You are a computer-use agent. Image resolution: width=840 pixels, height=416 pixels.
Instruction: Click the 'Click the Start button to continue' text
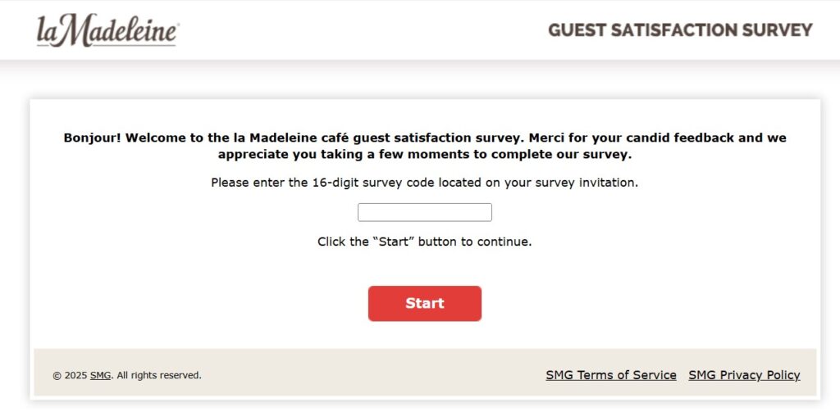(x=424, y=242)
